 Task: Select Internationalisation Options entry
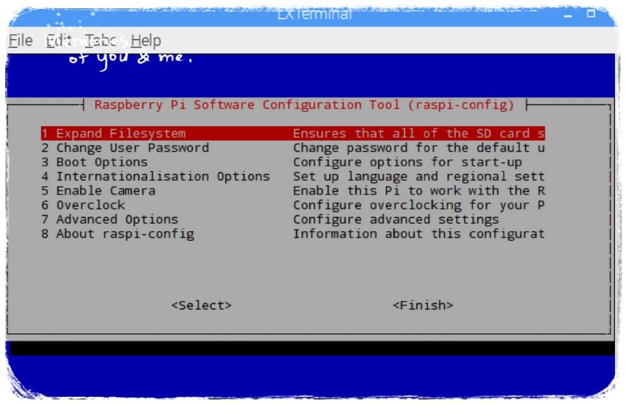point(293,177)
